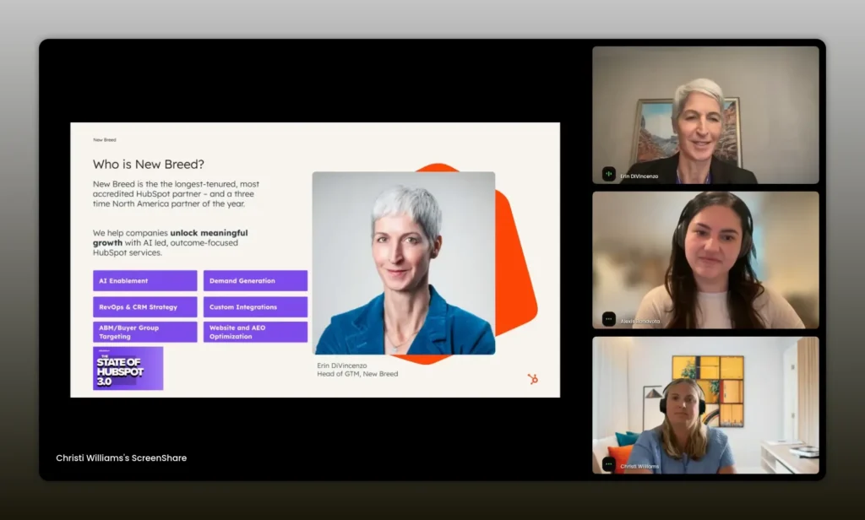
Task: Click the audio indicator icon on Erin DiVincenzo's tile
Action: tap(608, 174)
